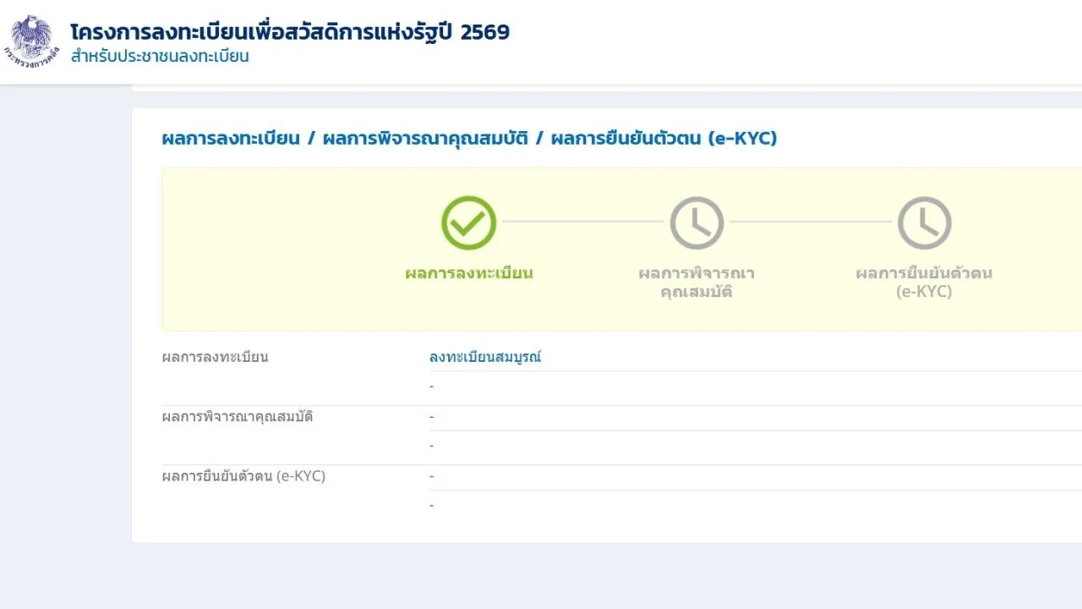The image size is (1082, 609).
Task: Click the dash value beside ผลการยืนยันตัวตน (e-KYC) row
Action: click(x=432, y=476)
